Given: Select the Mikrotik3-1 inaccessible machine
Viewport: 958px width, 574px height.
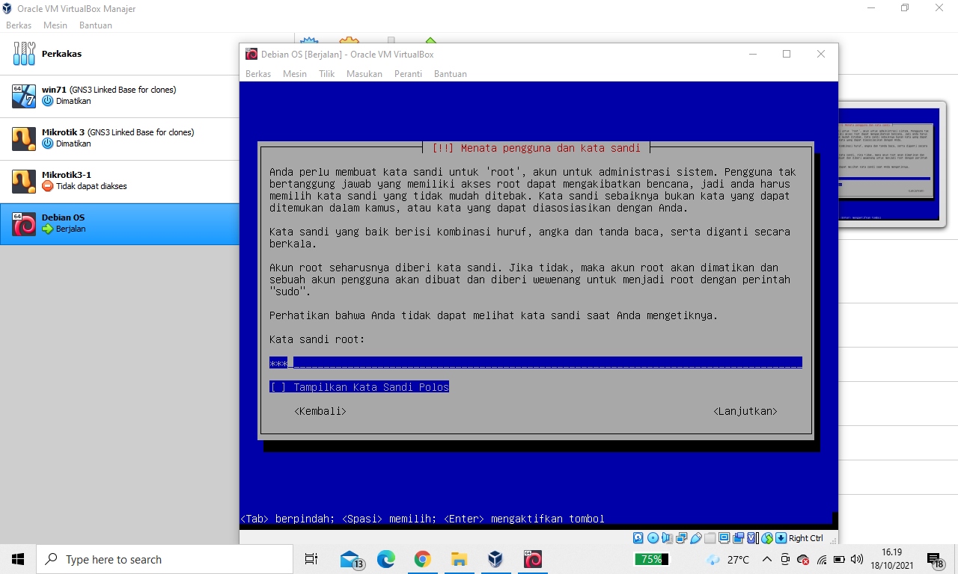Looking at the screenshot, I should point(120,181).
